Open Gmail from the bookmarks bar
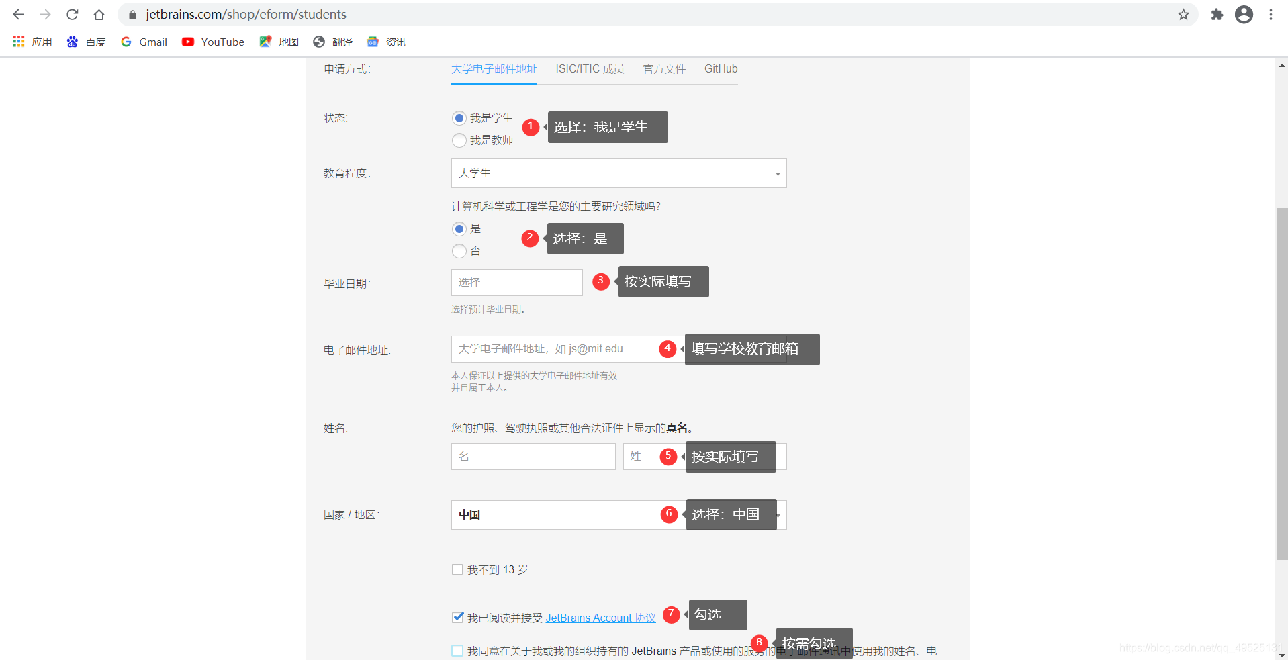The image size is (1288, 660). (143, 42)
